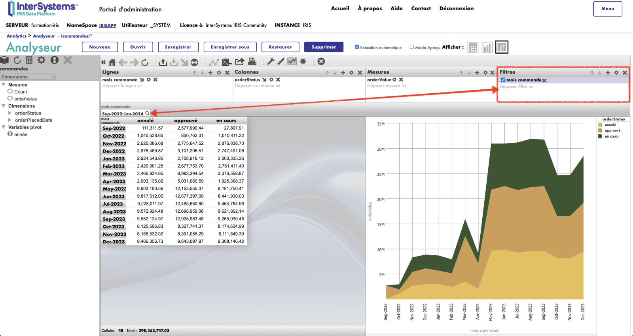Click the Enregistrer sous button
633x336 pixels.
230,47
